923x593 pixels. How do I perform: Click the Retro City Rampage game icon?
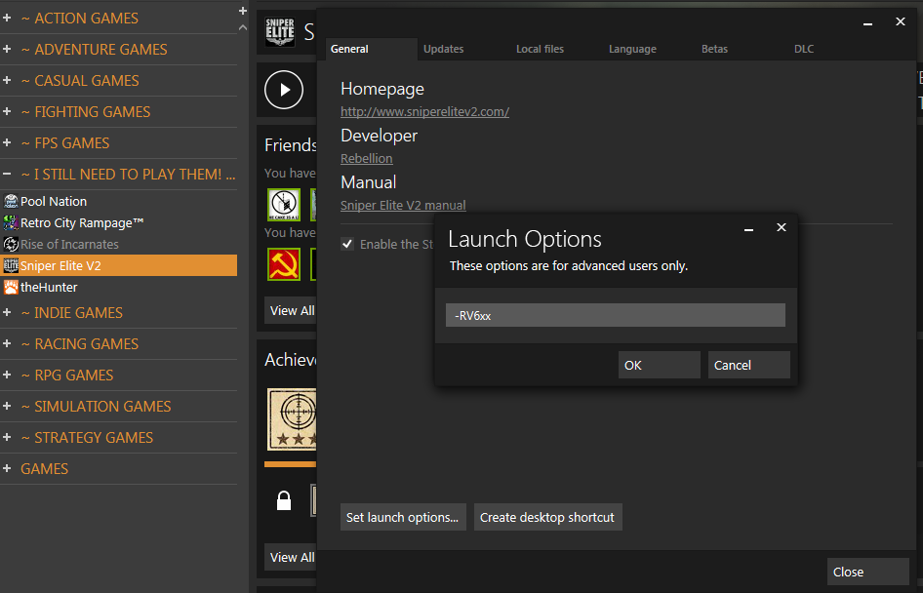(x=11, y=223)
